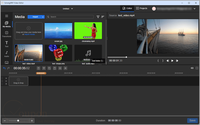Viewport: 200px width, 125px height.
Task: Click the preview timecode 00:00:01:20
Action: tap(116, 61)
